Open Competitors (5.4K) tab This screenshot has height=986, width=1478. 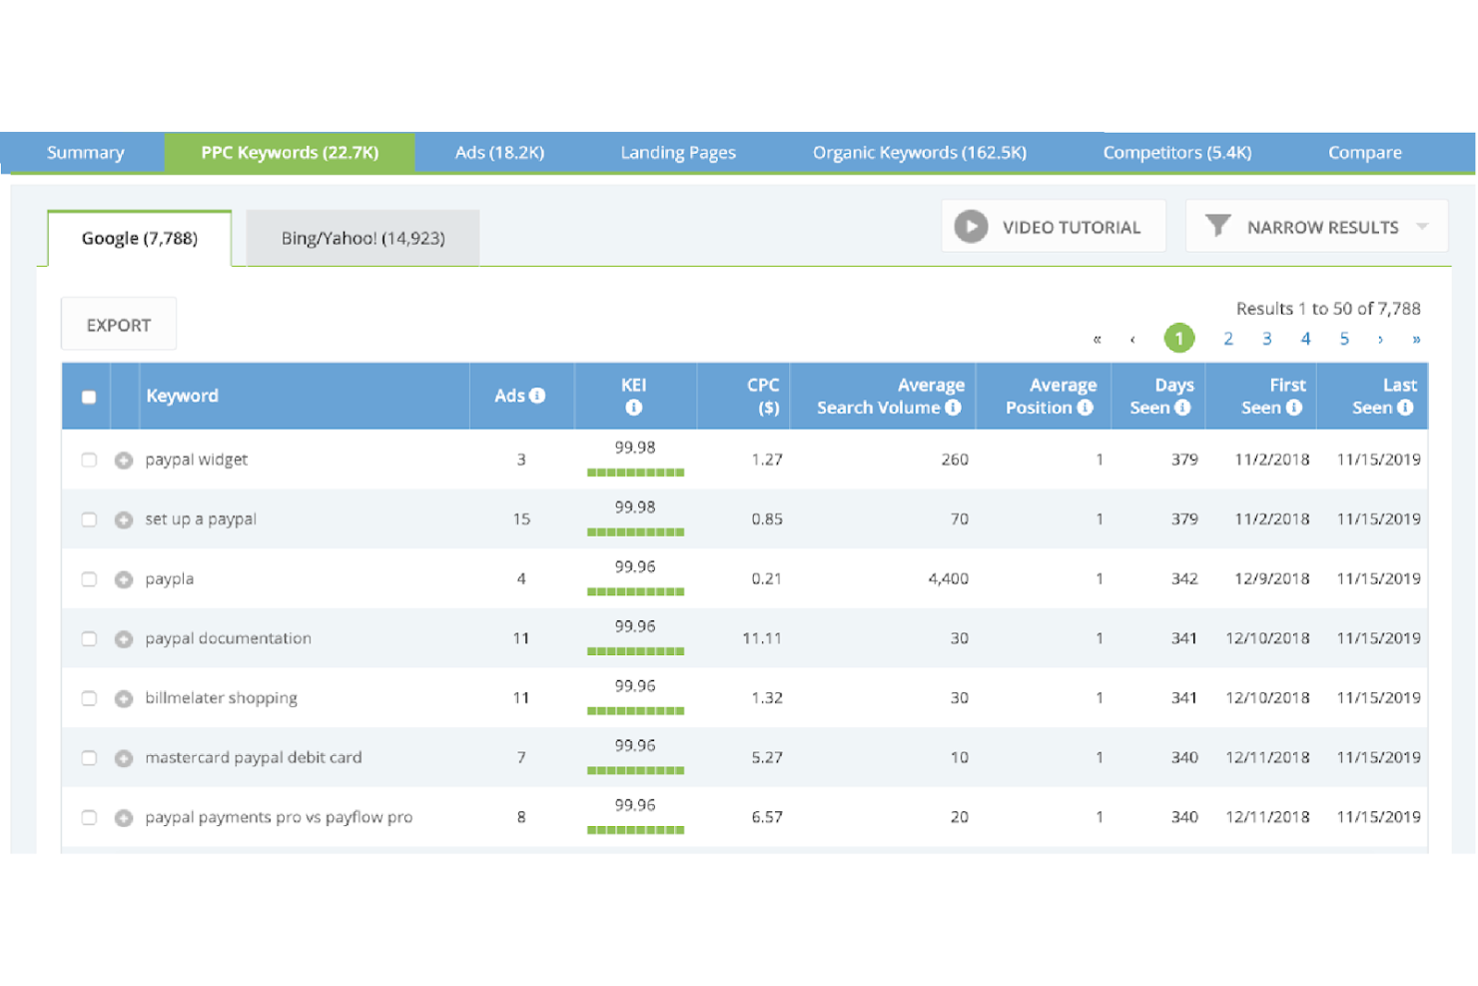(x=1176, y=153)
